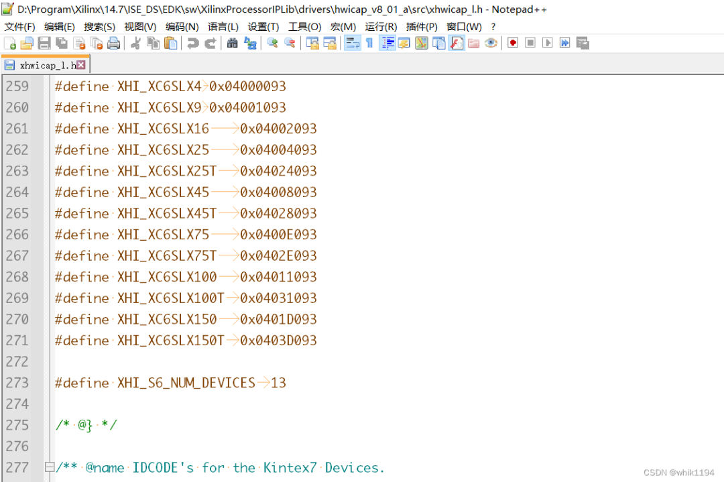Toggle the Monitoring eye icon
Image resolution: width=724 pixels, height=482 pixels.
[x=491, y=44]
